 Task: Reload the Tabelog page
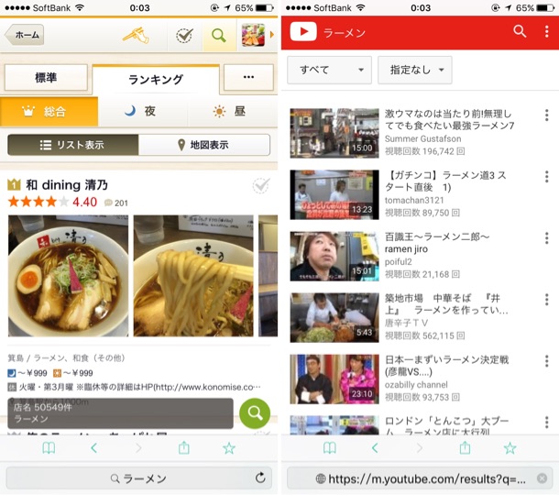[260, 478]
